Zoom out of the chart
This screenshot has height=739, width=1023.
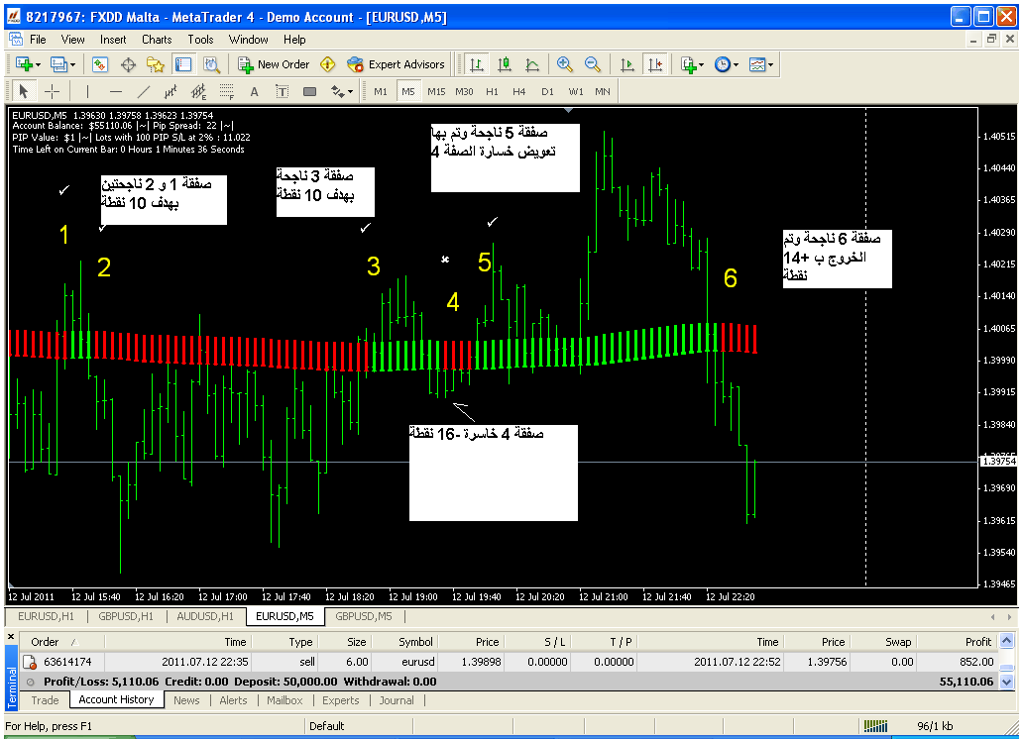[x=593, y=64]
